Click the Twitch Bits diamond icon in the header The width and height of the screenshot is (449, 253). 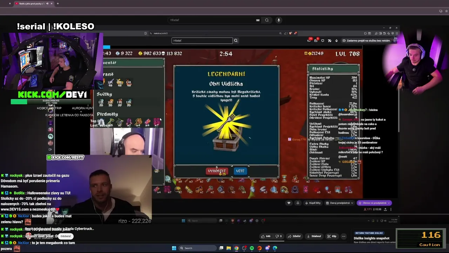336,40
